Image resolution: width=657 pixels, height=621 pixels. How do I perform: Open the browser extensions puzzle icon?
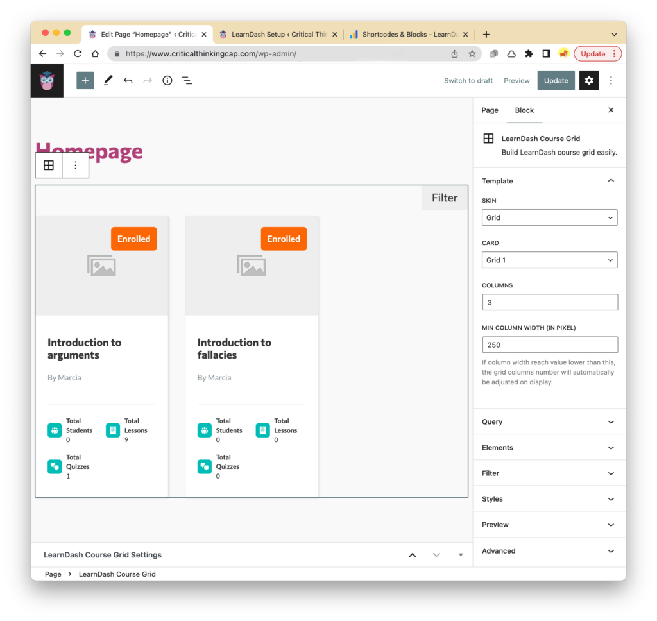529,54
